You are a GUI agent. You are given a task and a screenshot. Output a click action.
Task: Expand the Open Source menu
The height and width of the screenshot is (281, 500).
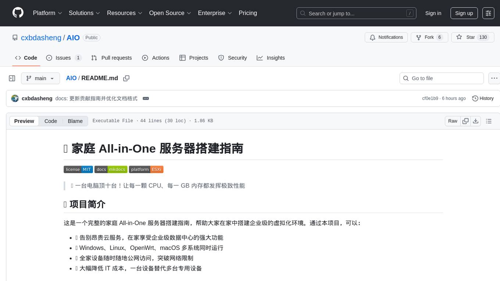pyautogui.click(x=170, y=13)
